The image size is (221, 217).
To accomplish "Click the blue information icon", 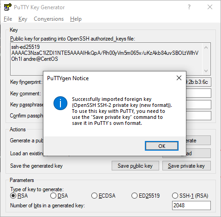I will (x=60, y=103).
